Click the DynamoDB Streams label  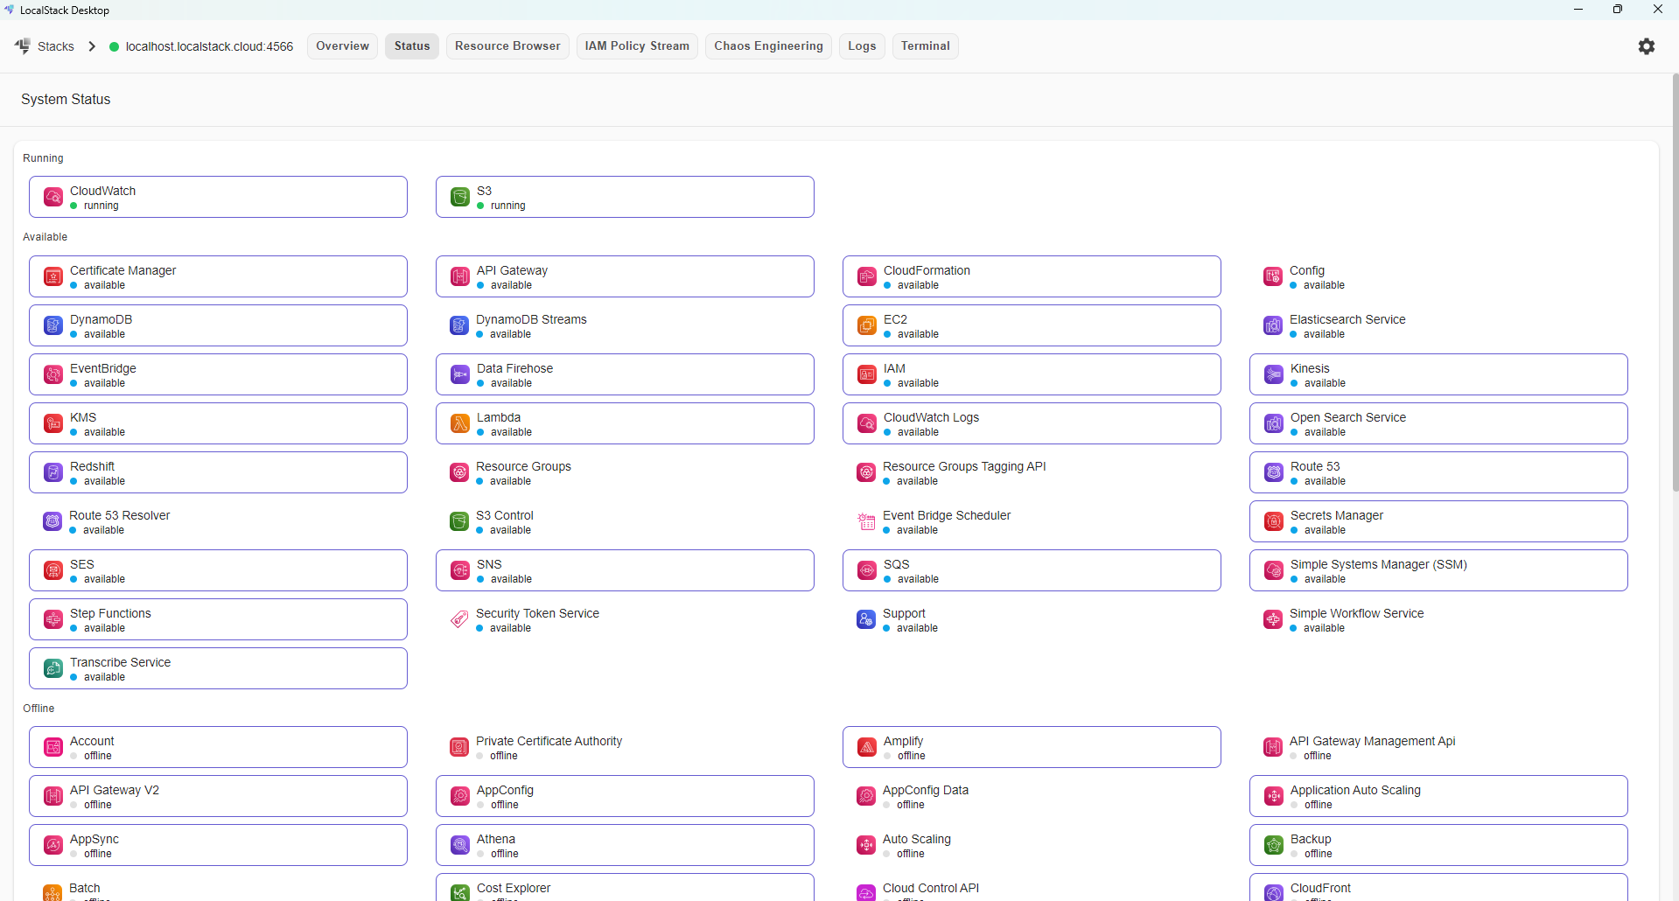coord(531,319)
